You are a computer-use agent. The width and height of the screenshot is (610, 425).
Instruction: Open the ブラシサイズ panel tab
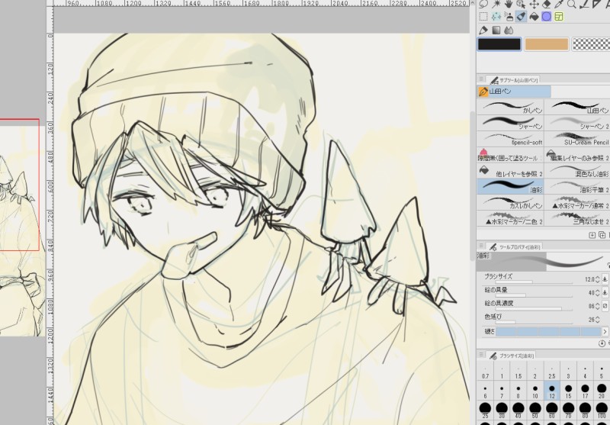[x=512, y=356]
